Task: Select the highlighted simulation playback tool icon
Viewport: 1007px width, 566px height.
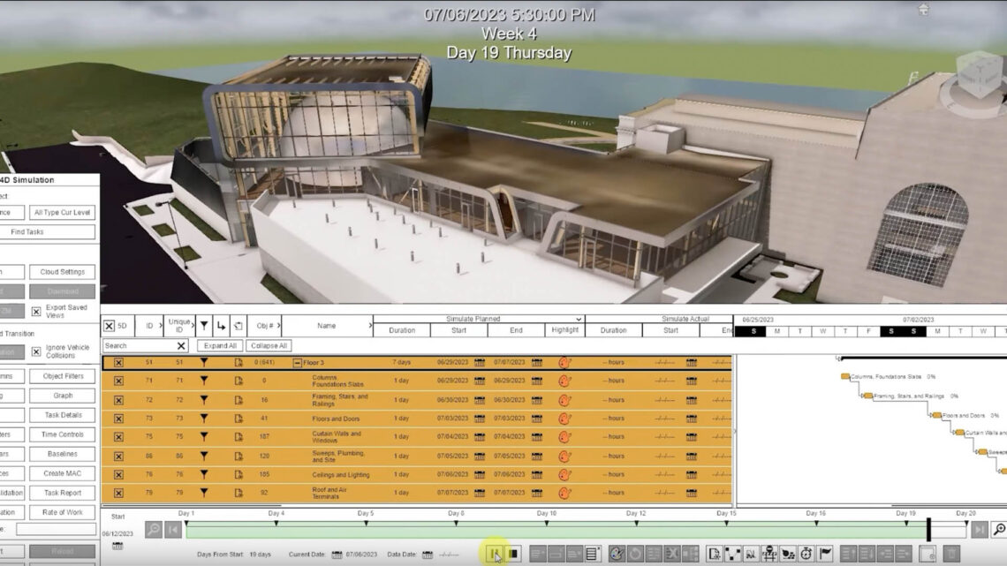Action: (495, 554)
